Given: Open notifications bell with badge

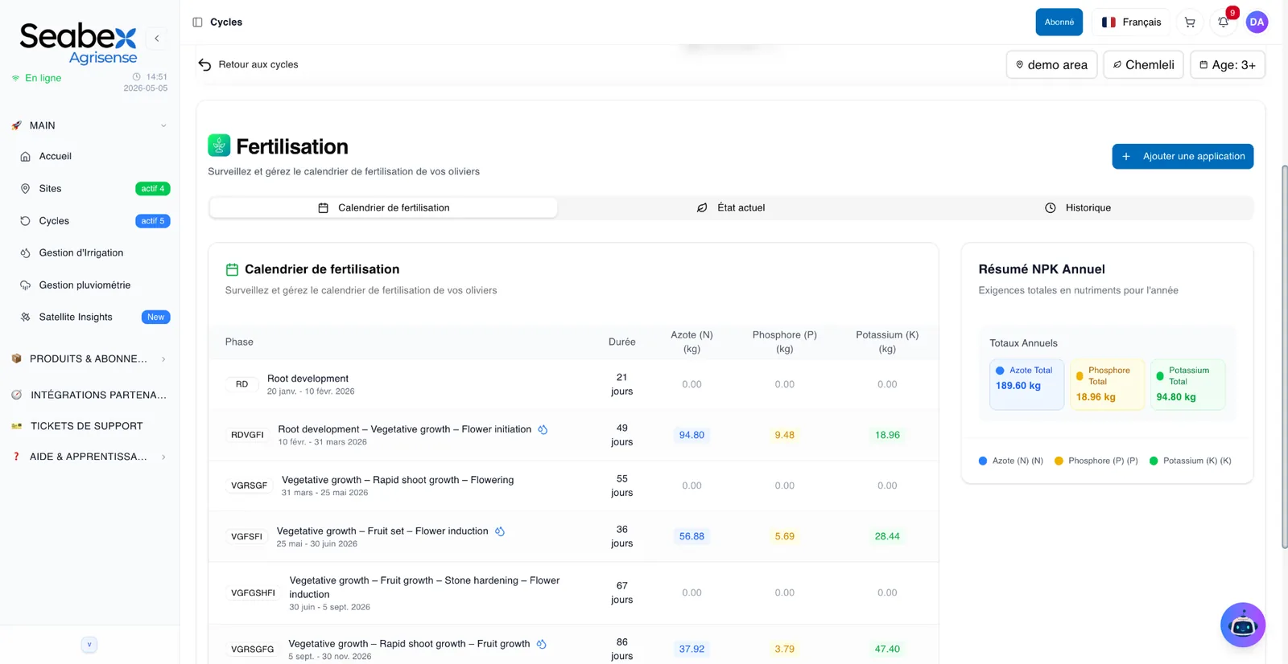Looking at the screenshot, I should click(x=1224, y=23).
